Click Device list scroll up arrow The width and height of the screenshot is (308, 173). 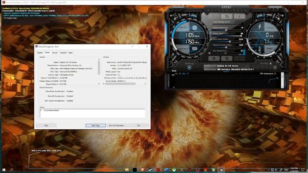(x=99, y=60)
